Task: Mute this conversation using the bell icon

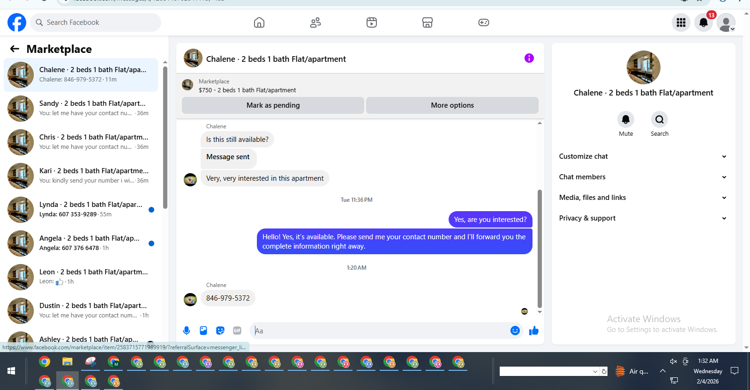Action: (626, 119)
